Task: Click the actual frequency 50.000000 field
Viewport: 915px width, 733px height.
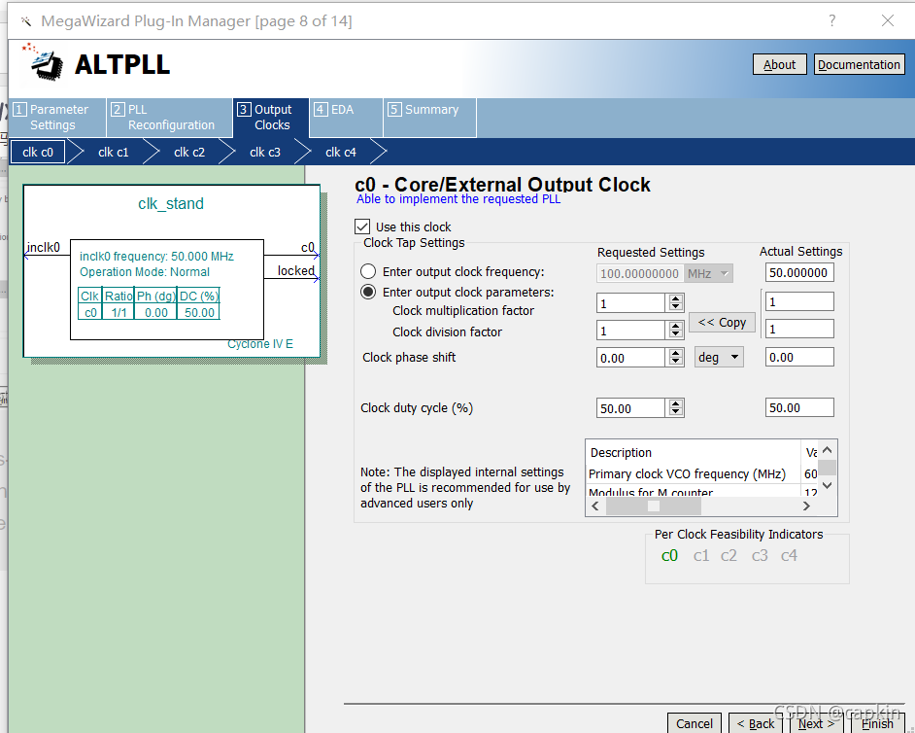Action: pyautogui.click(x=799, y=273)
